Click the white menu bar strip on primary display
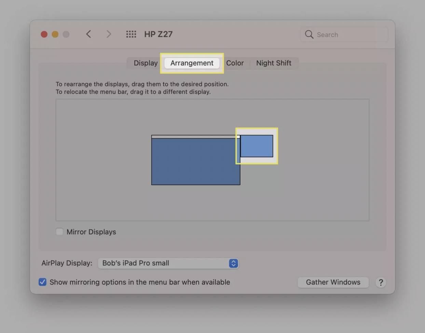 pyautogui.click(x=195, y=137)
